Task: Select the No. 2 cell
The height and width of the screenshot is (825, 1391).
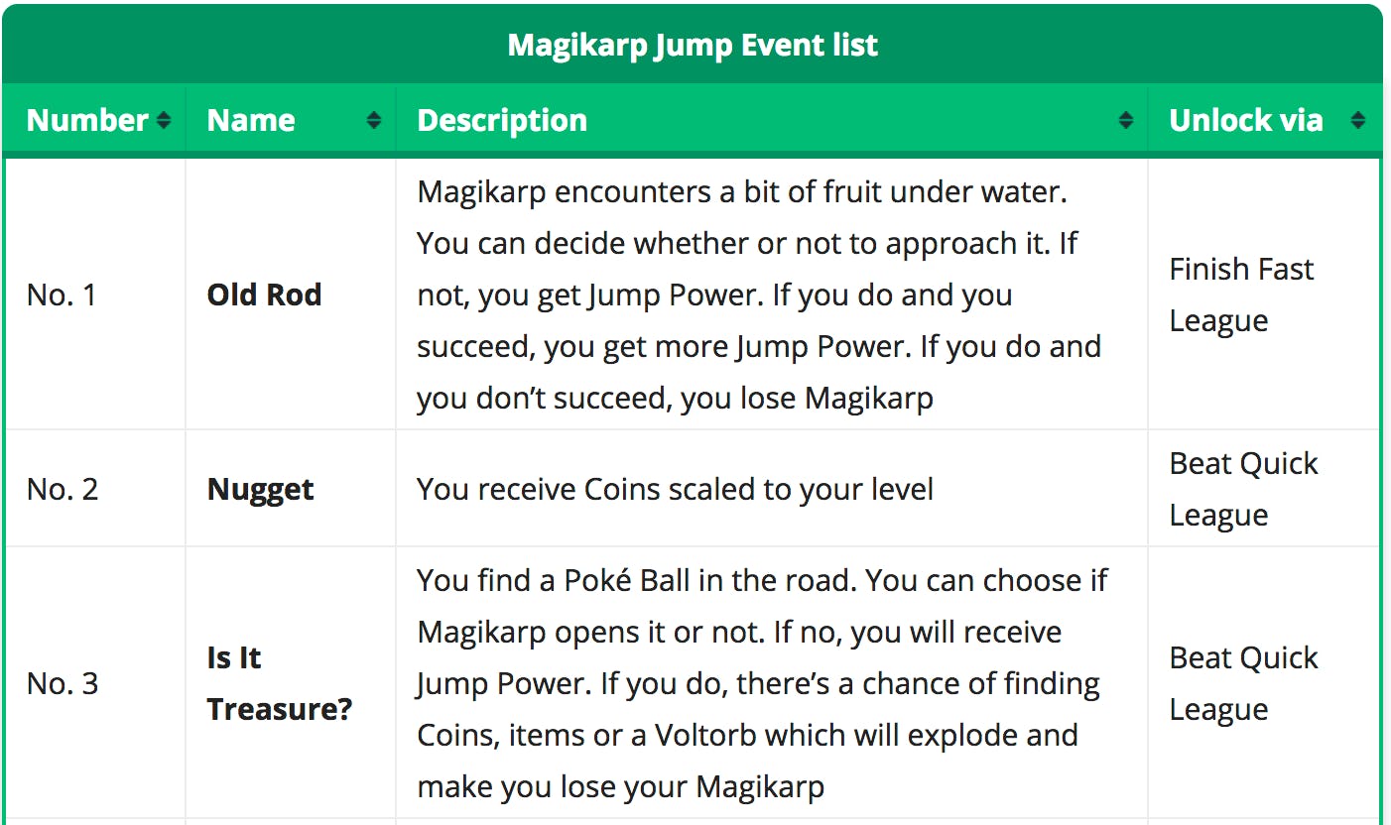Action: pyautogui.click(x=63, y=489)
